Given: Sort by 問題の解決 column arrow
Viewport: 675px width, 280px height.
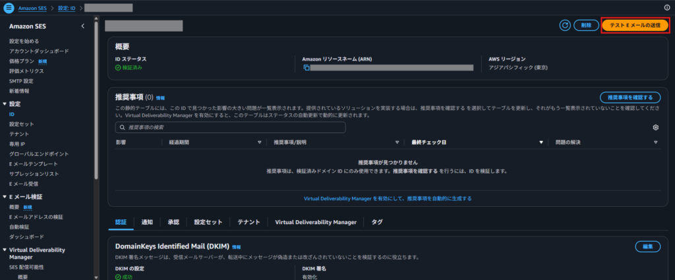Looking at the screenshot, I should coord(655,142).
